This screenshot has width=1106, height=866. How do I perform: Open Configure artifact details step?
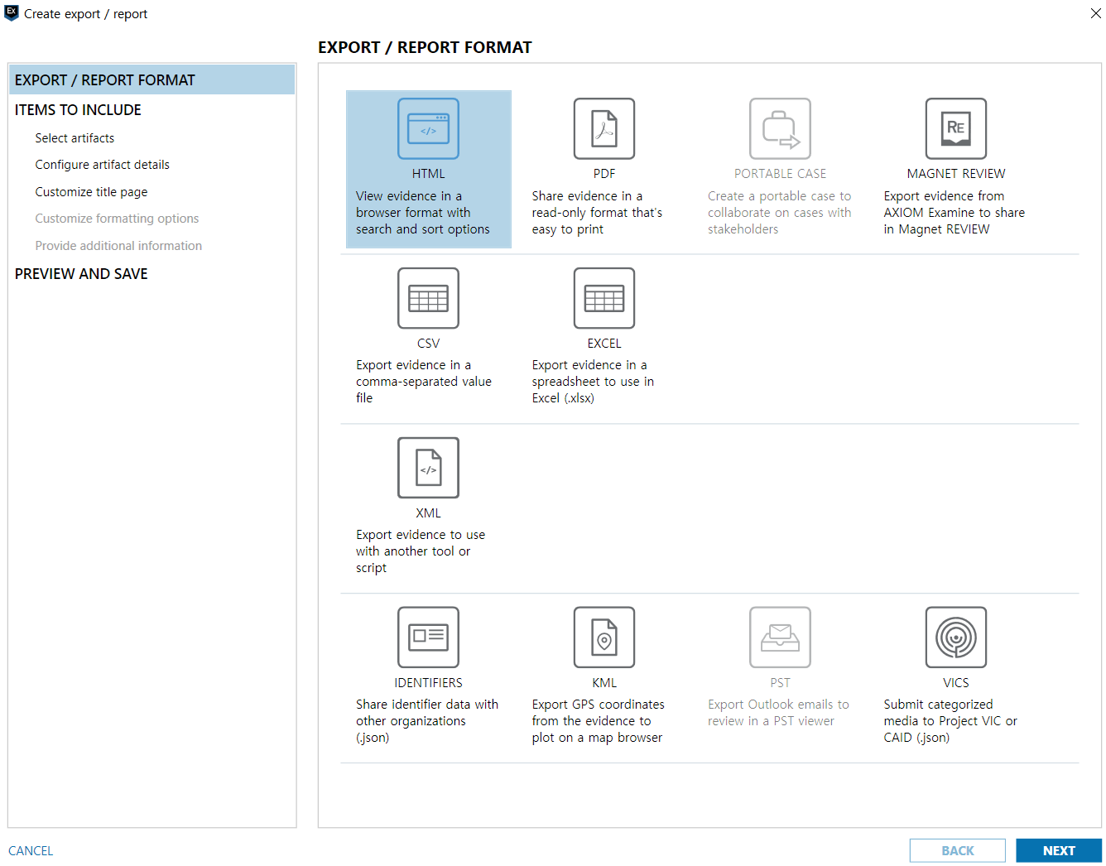[102, 165]
